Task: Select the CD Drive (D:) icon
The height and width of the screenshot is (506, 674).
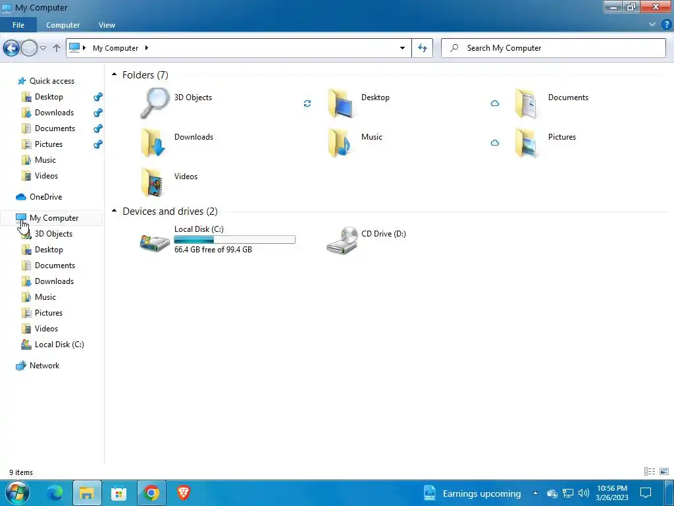Action: (x=342, y=240)
